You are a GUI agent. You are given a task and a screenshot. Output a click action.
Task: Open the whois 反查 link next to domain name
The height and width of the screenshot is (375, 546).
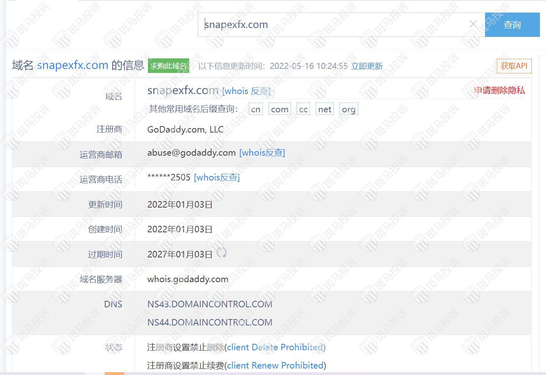[x=247, y=91]
